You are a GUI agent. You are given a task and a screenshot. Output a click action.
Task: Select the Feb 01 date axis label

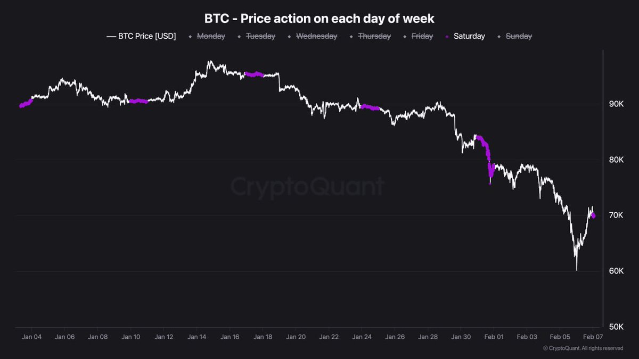tap(494, 337)
